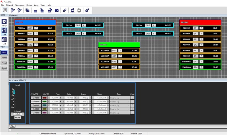Increase Freq in first EQ row
This screenshot has width=227, height=135.
pos(60,98)
